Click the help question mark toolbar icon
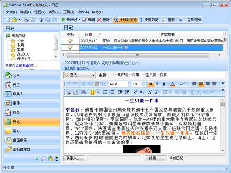 pyautogui.click(x=181, y=20)
